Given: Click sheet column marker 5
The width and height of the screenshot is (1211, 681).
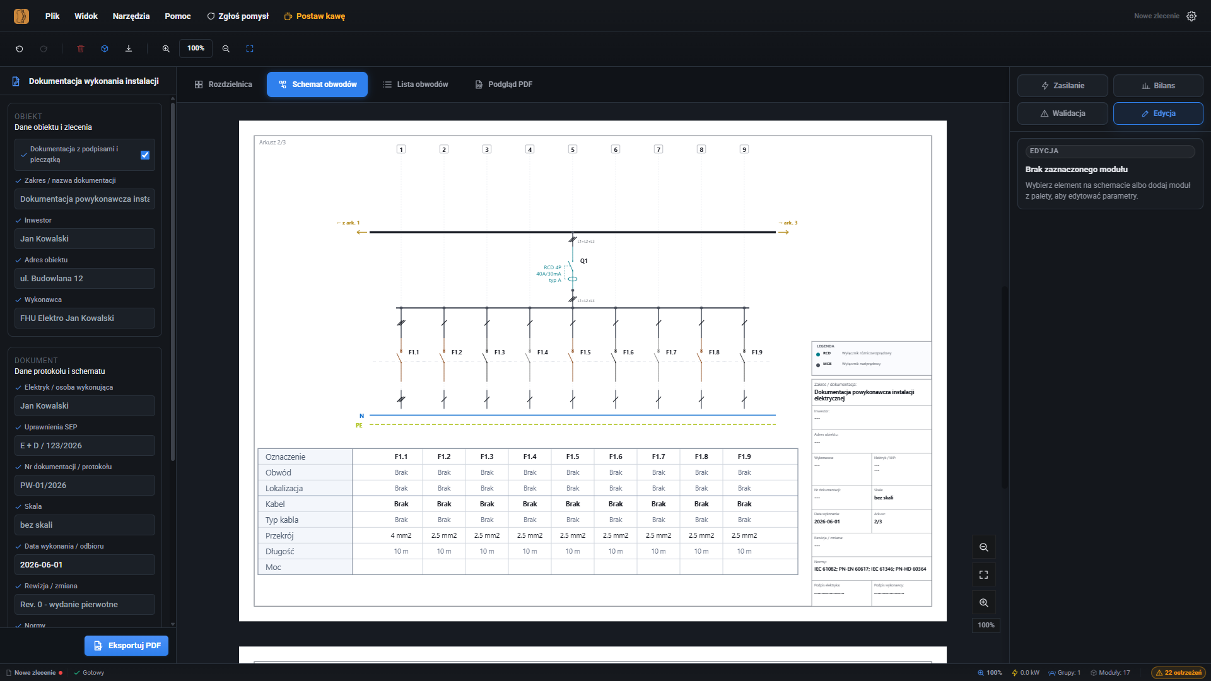Looking at the screenshot, I should point(573,149).
